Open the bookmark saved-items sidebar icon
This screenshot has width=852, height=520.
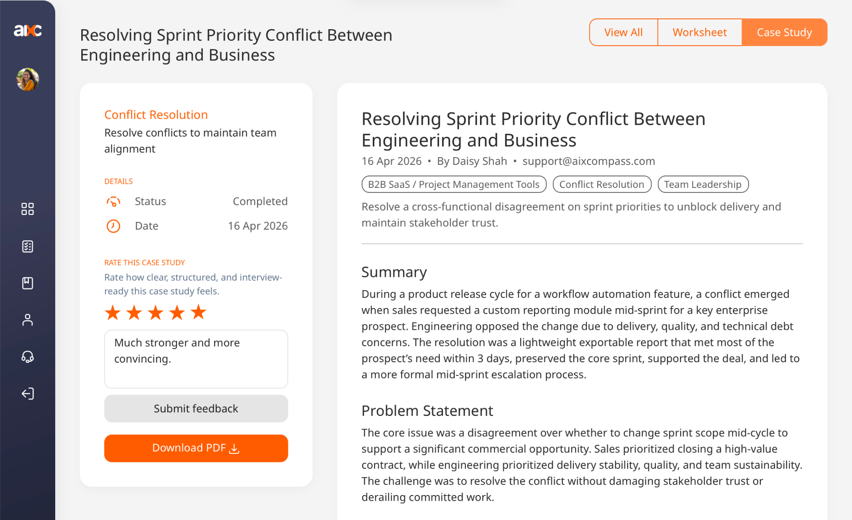coord(28,283)
